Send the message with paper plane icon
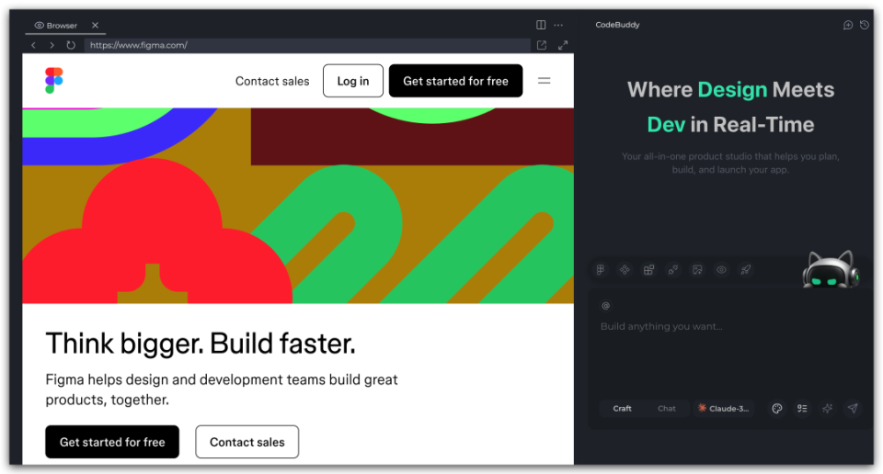 point(853,409)
